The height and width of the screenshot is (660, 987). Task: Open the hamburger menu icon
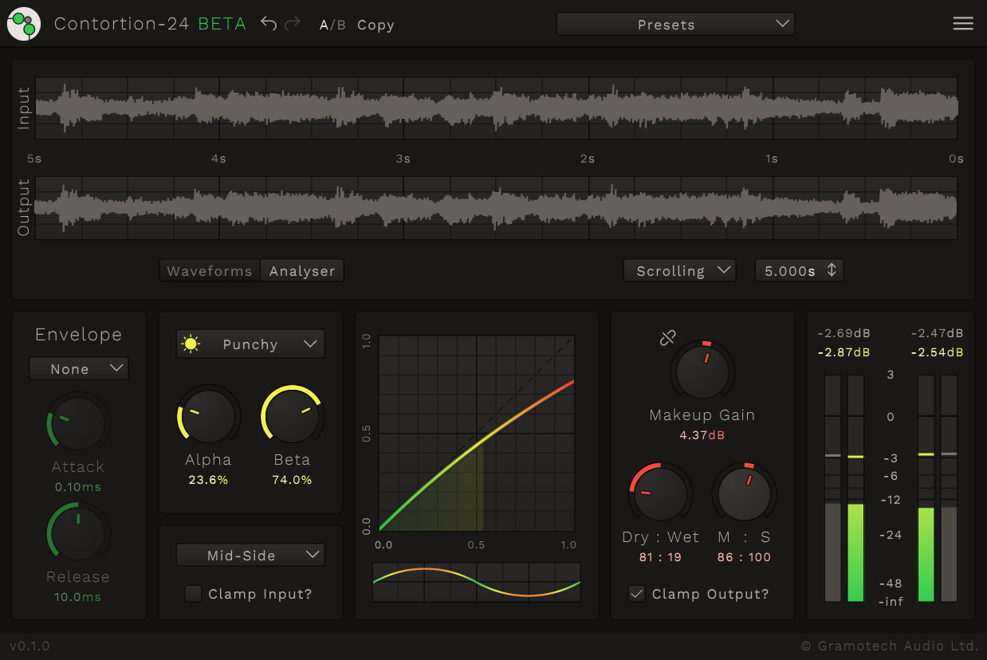[x=963, y=24]
